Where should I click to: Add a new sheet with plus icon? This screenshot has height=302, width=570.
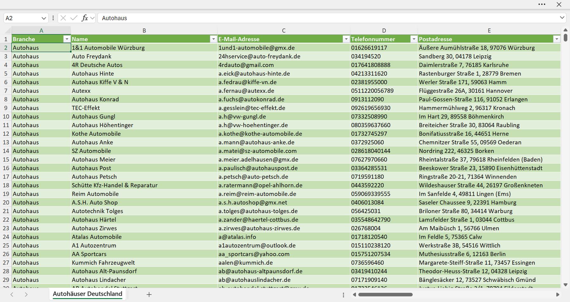[x=149, y=294]
